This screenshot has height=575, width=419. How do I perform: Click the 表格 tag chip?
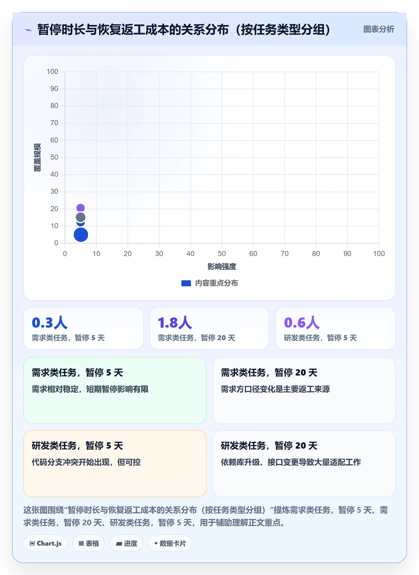pyautogui.click(x=89, y=543)
